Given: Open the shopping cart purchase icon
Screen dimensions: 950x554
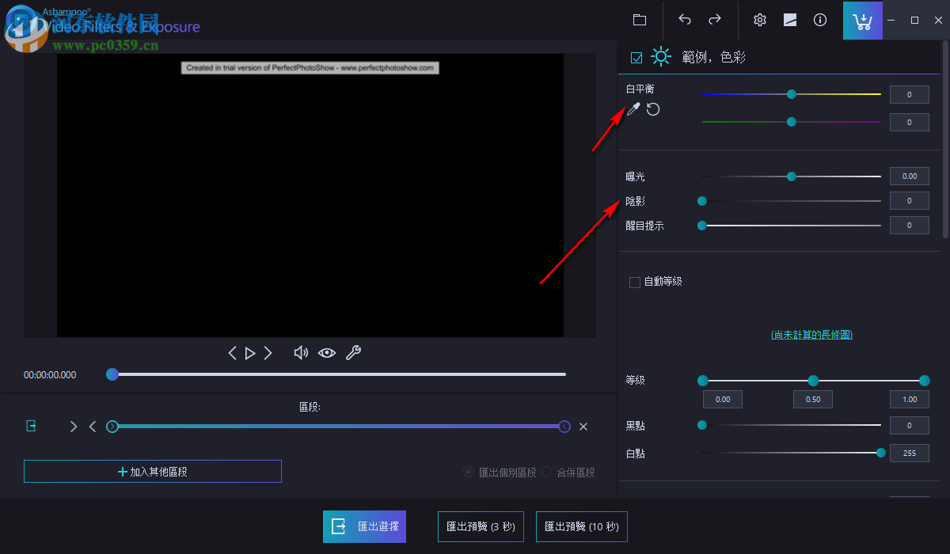Looking at the screenshot, I should point(862,20).
